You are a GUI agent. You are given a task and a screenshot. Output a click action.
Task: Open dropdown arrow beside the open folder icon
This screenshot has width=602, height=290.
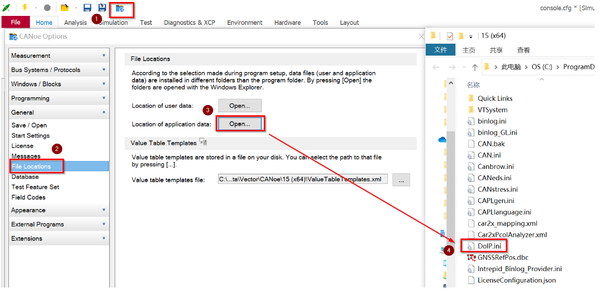76,8
